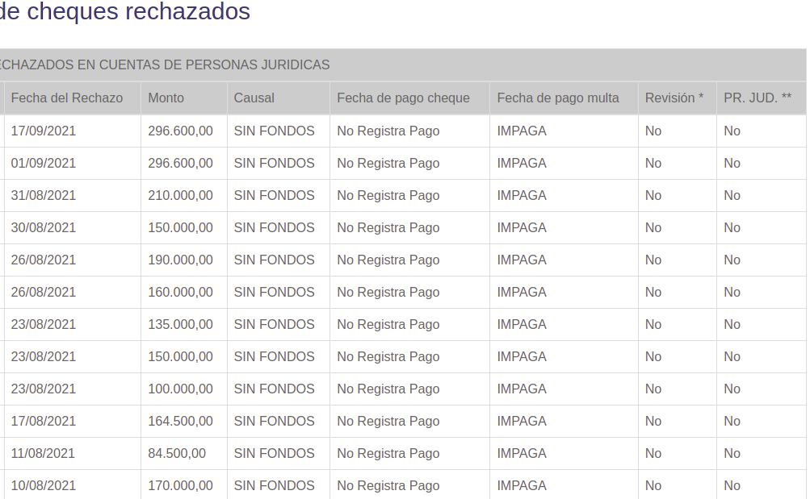The image size is (810, 499).
Task: Select the "Fecha del Rechazo" column header
Action: 66,98
